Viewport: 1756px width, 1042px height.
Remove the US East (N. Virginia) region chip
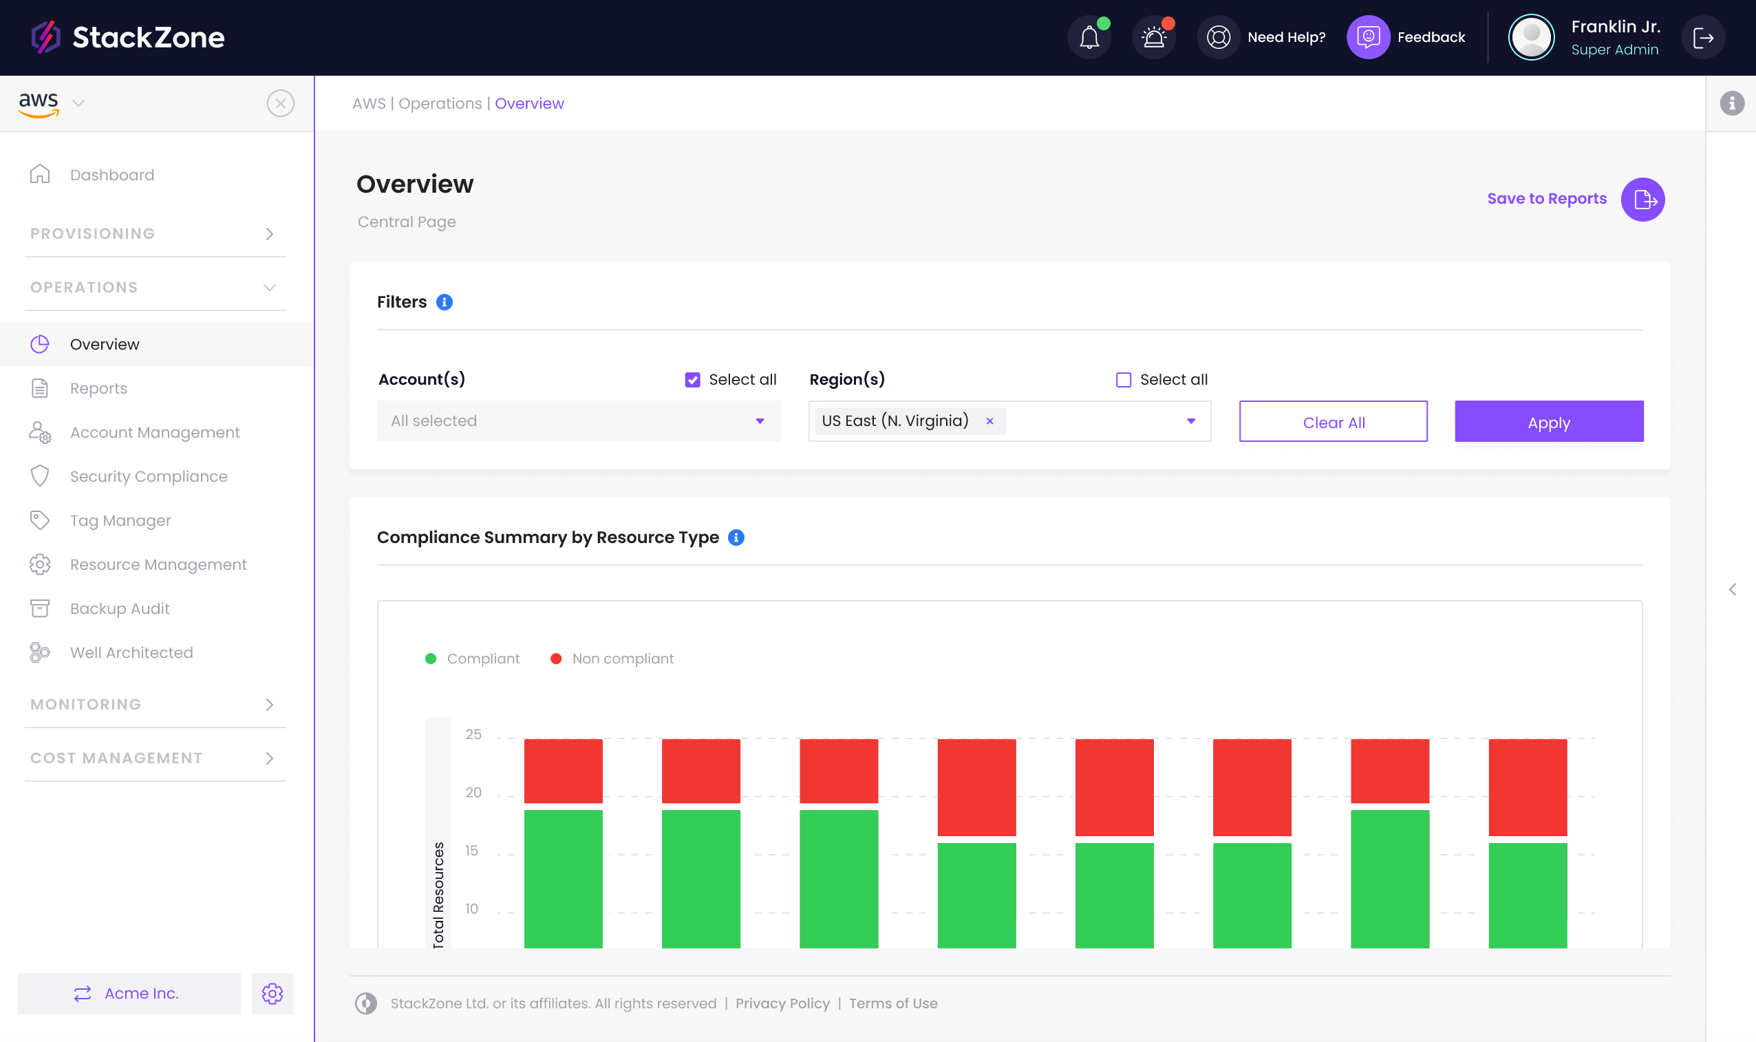[989, 421]
